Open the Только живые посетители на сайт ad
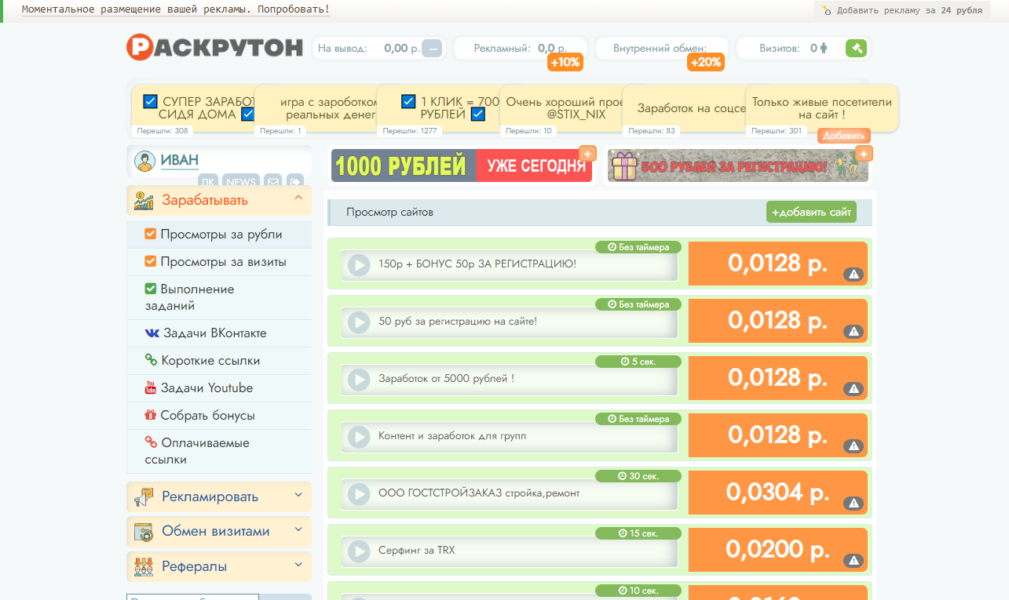 [x=822, y=108]
